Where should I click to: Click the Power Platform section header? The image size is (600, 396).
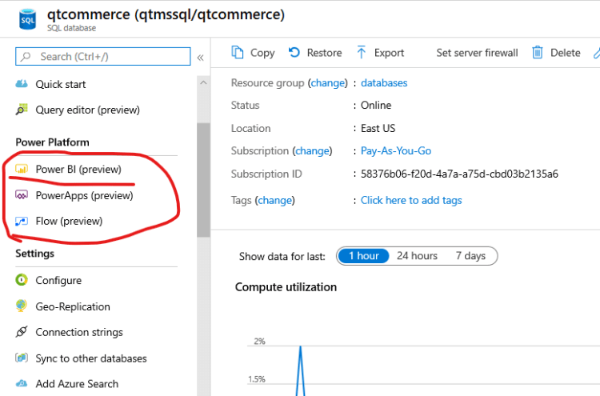tap(53, 142)
